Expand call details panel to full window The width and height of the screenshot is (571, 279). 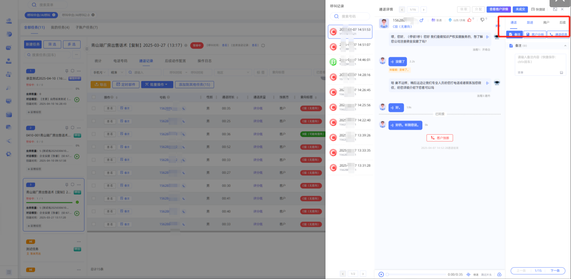[555, 9]
